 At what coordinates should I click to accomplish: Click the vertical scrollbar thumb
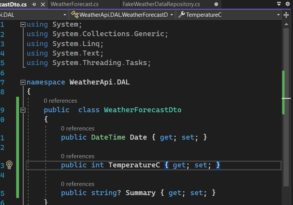pyautogui.click(x=286, y=107)
